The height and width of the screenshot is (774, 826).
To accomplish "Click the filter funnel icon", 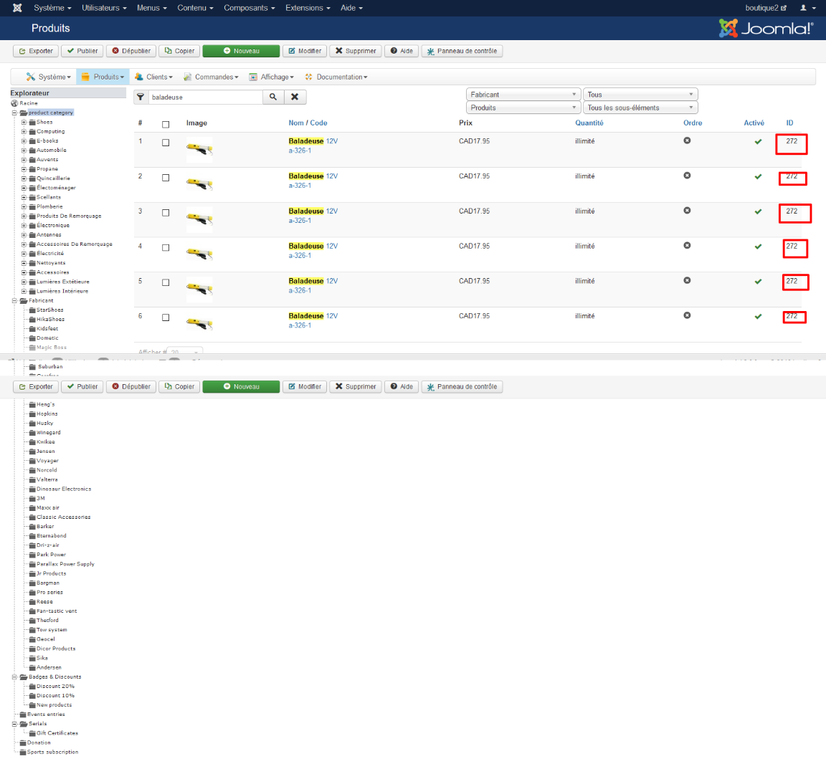I will (x=141, y=97).
